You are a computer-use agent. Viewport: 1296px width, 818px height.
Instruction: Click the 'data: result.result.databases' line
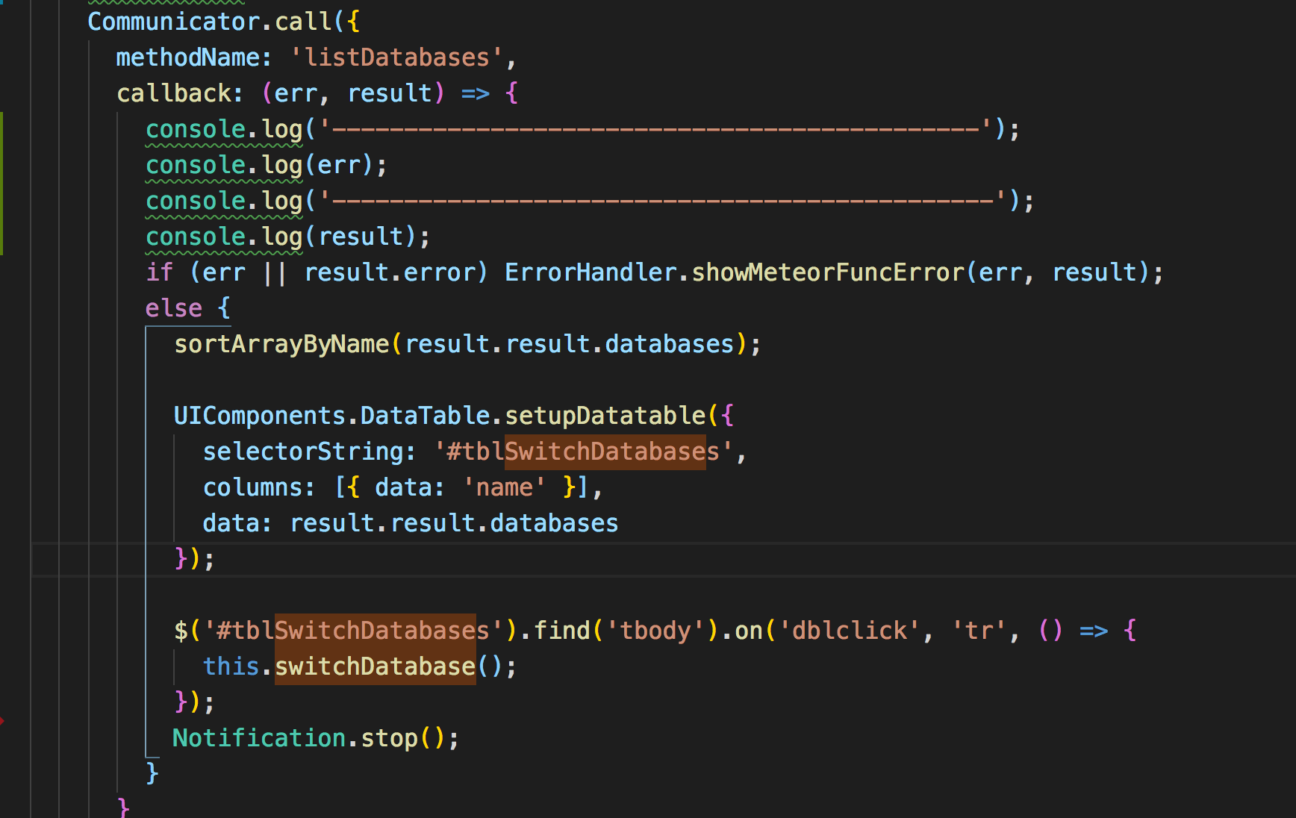coord(409,522)
